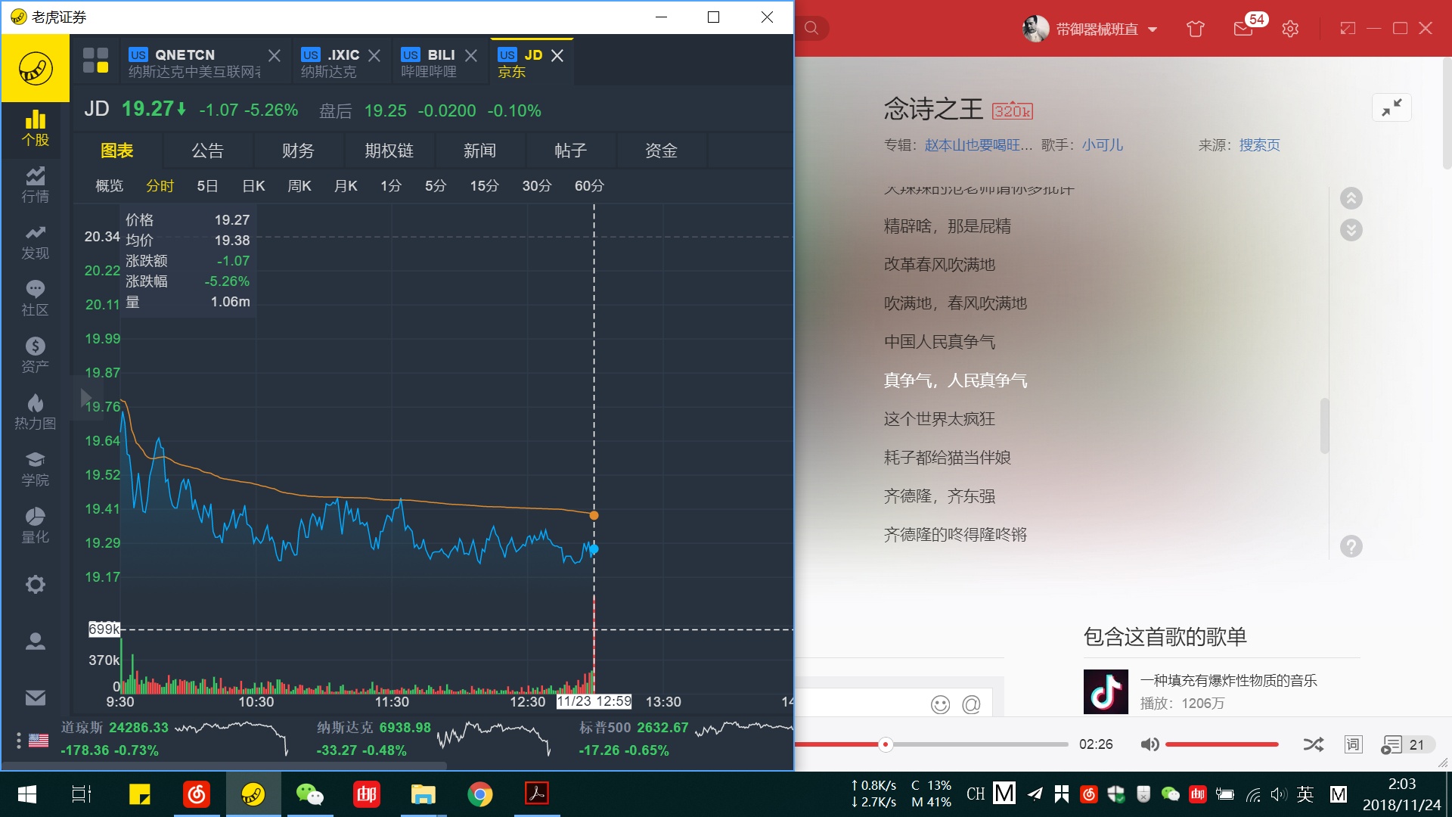Switch chart to 分时 intraday view
The height and width of the screenshot is (817, 1452).
160,185
